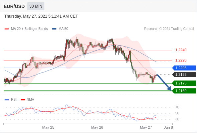Click the RSI 50 axis label
The image size is (197, 133).
point(177,113)
